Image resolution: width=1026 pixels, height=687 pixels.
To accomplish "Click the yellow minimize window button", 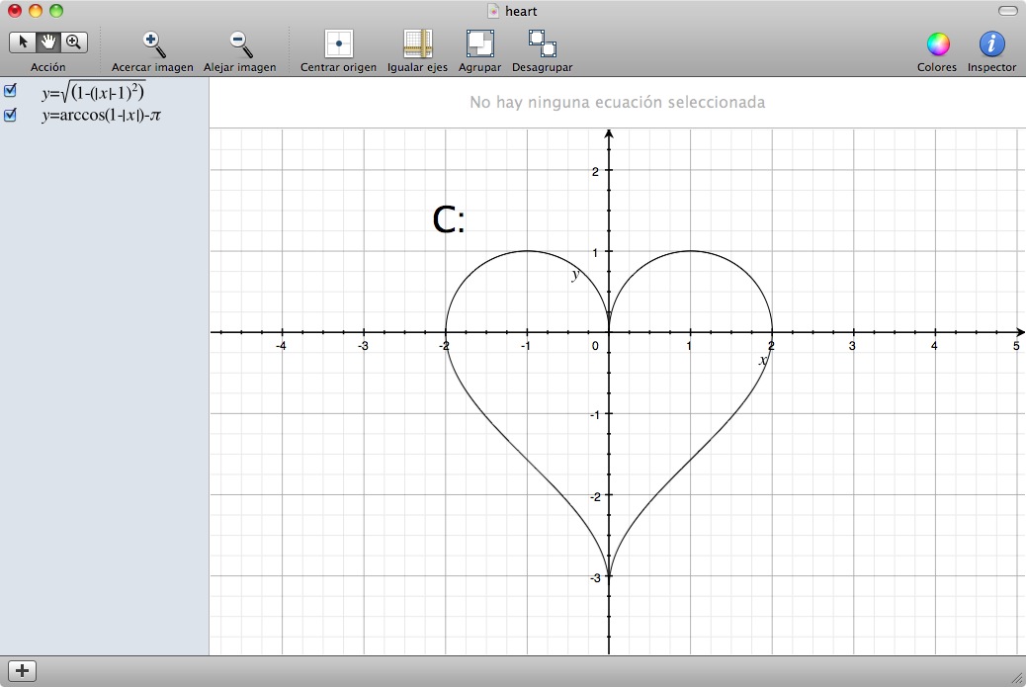I will click(x=36, y=11).
